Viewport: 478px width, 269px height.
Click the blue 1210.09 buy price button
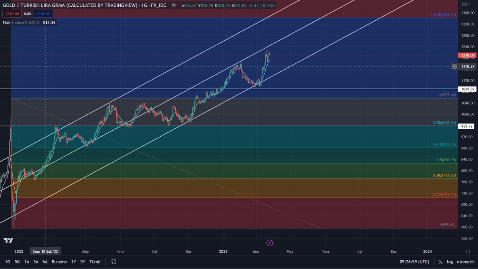pos(42,14)
